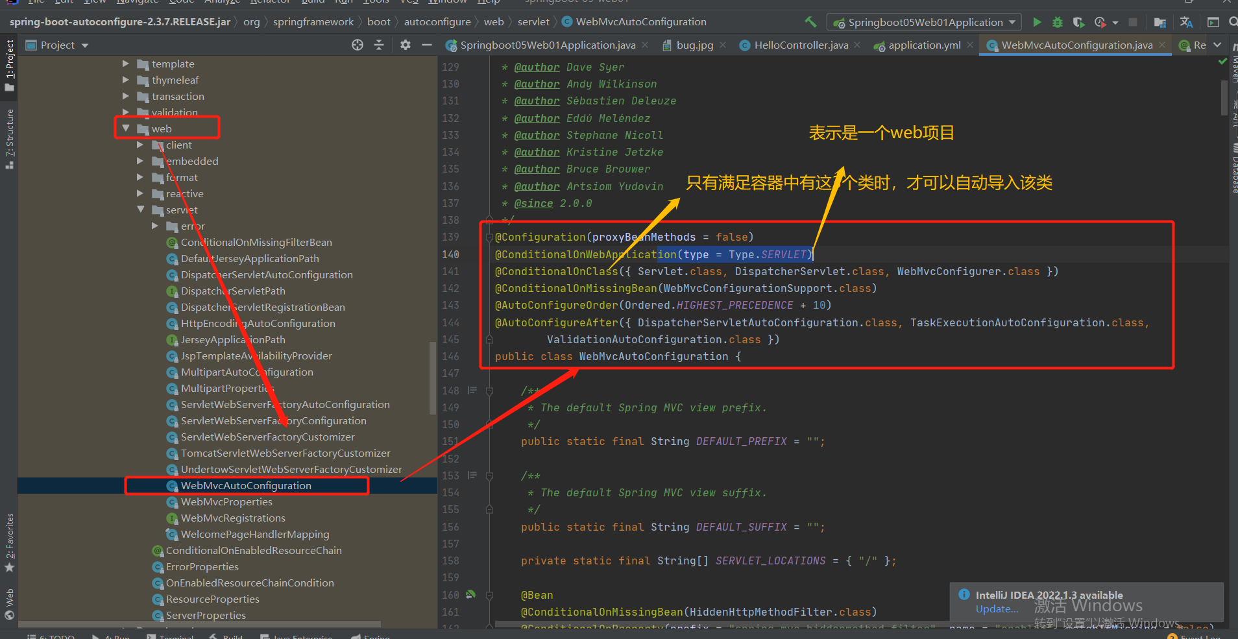Screen dimensions: 1238x639
Task: Click the Translate icon in toolbar
Action: tap(1186, 22)
